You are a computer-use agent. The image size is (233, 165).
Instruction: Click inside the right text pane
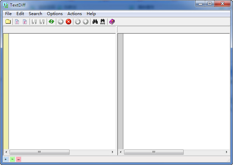[176, 91]
